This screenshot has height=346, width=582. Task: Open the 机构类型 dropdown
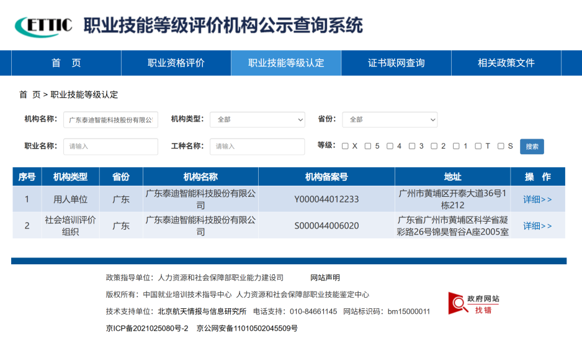point(257,119)
